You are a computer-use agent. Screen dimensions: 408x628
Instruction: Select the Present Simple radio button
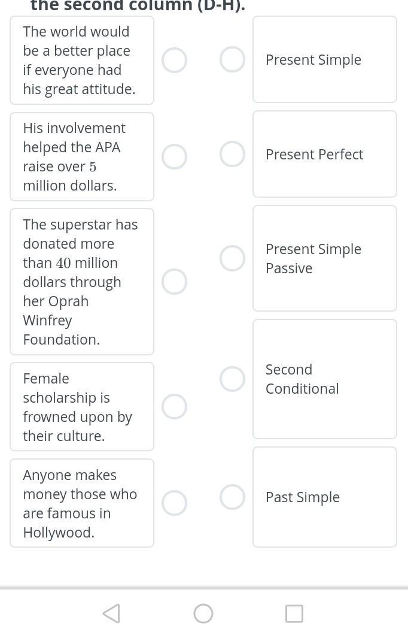pyautogui.click(x=232, y=59)
